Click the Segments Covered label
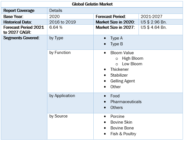The height and width of the screenshot is (141, 184). coord(21,38)
